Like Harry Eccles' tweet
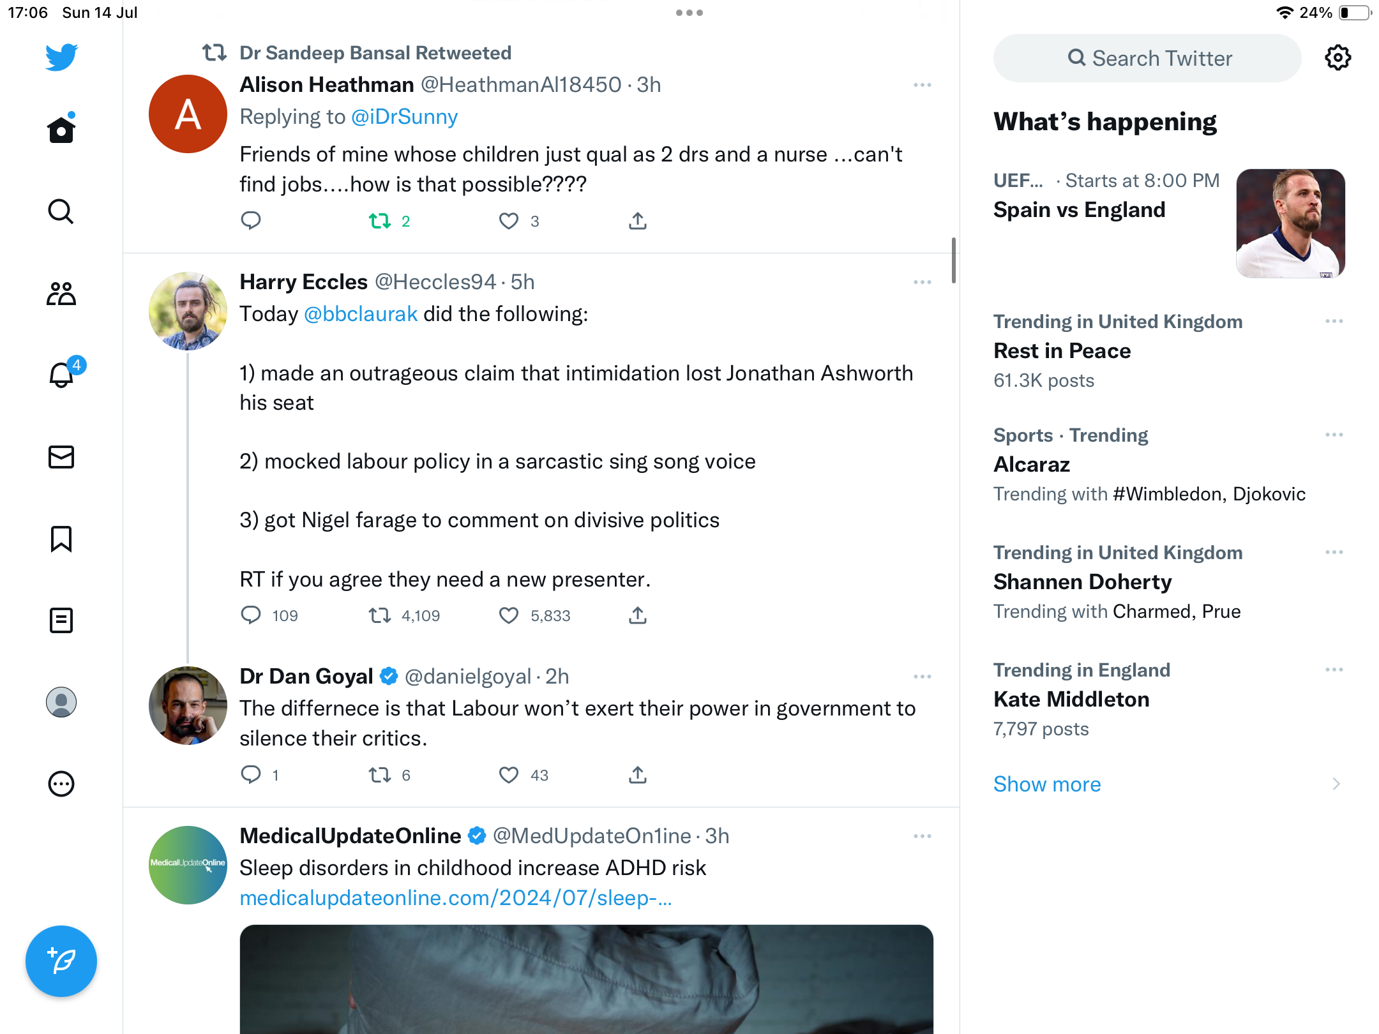Image resolution: width=1379 pixels, height=1034 pixels. click(509, 615)
